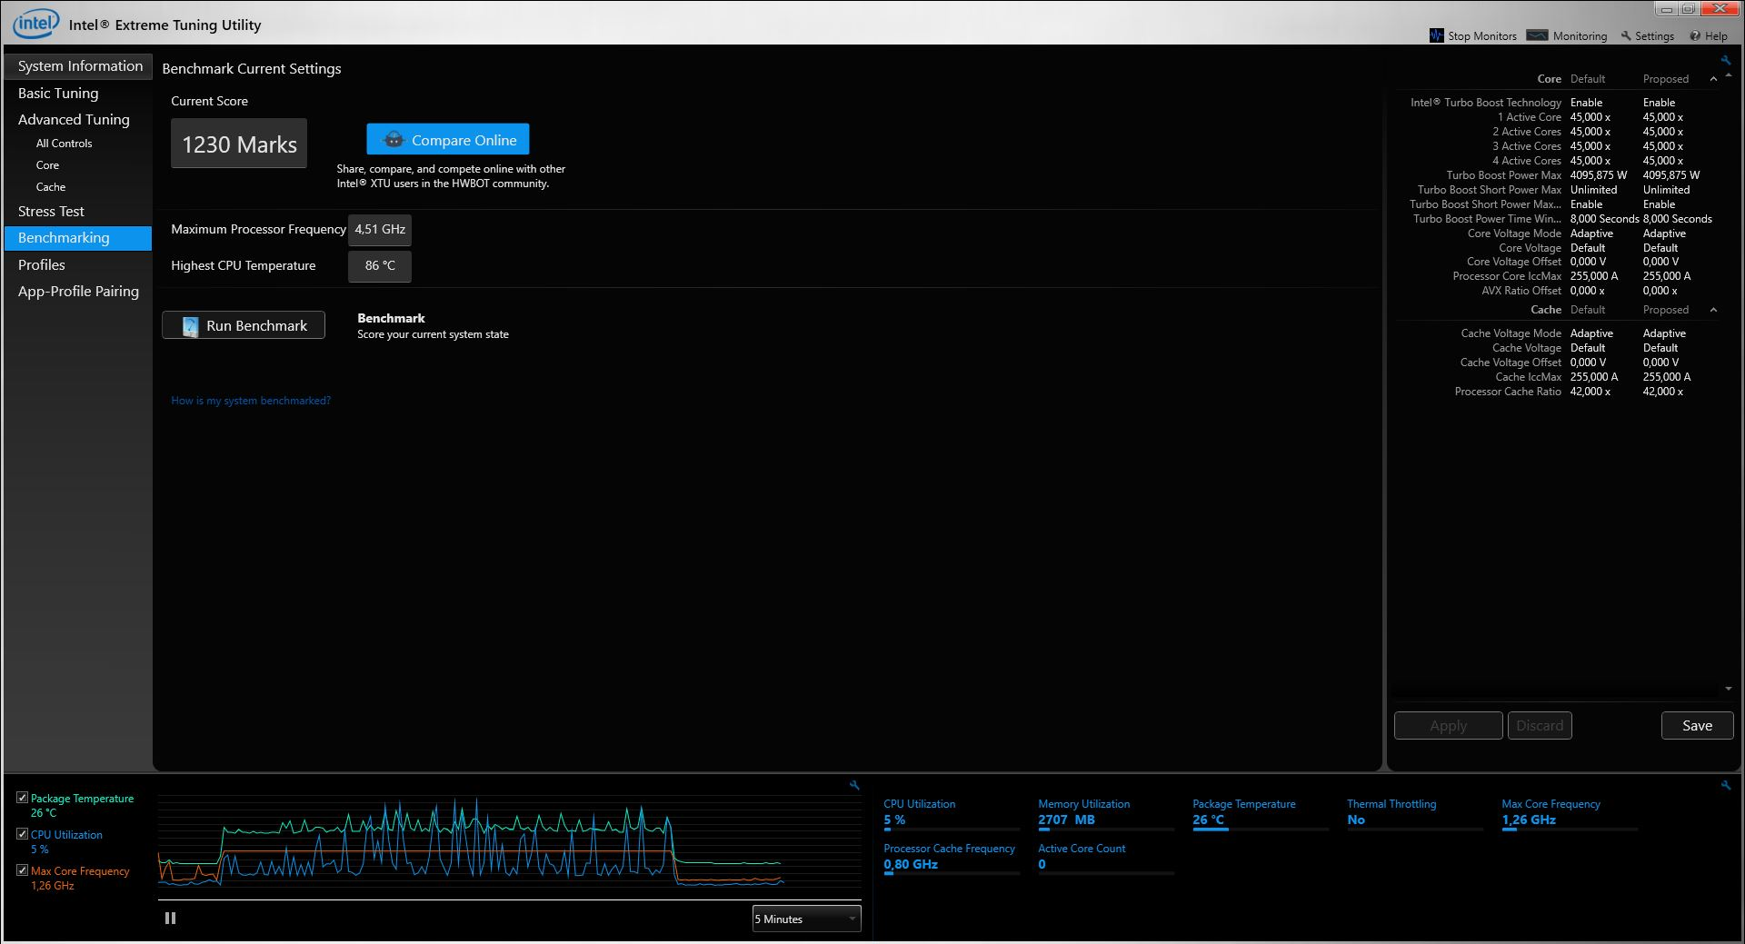Click the Active Core Count readout
Image resolution: width=1745 pixels, height=944 pixels.
pos(1106,858)
